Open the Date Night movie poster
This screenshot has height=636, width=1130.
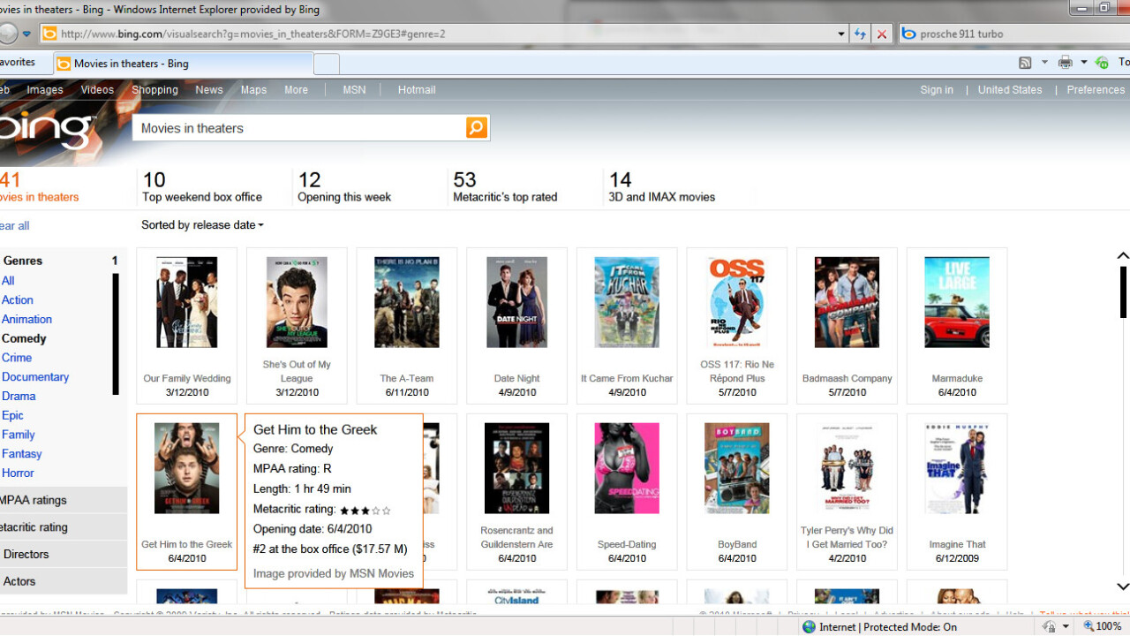[x=516, y=303]
